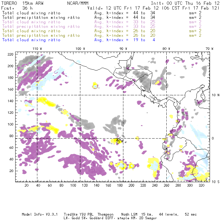Viewport: 221px width, 221px height.
Task: Select the purple Total precipitation mixing ratio legend entry
Action: (x=41, y=27)
